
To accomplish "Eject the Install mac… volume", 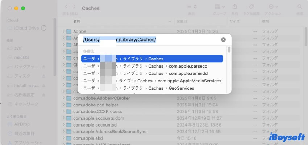I will pos(43,86).
